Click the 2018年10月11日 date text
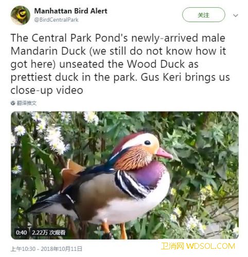 click(61, 249)
